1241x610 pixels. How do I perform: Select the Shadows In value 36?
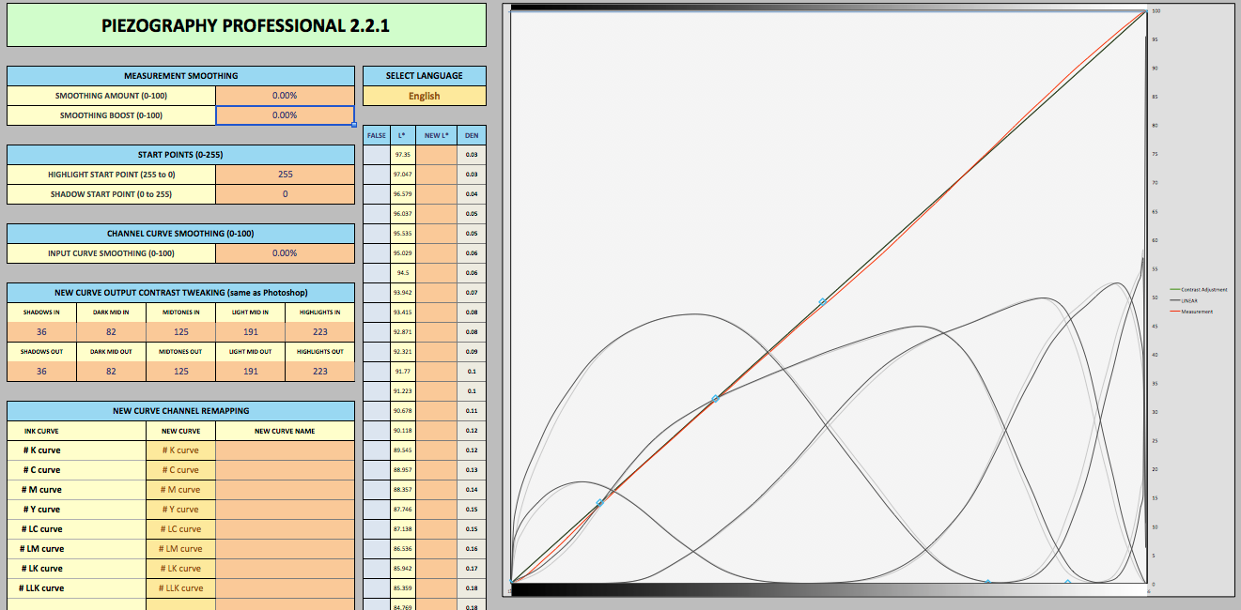coord(41,332)
